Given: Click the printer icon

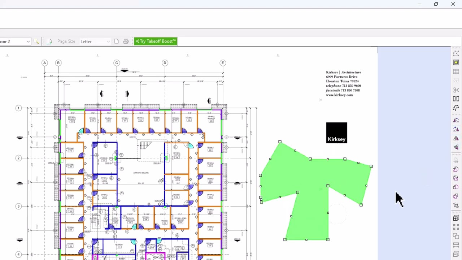Looking at the screenshot, I should tap(126, 42).
